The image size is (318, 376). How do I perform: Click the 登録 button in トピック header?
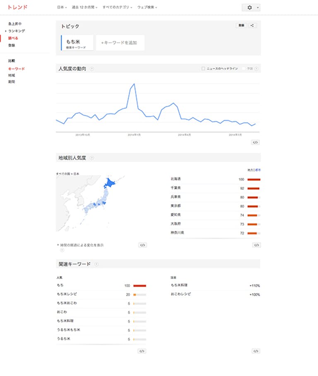tap(241, 26)
